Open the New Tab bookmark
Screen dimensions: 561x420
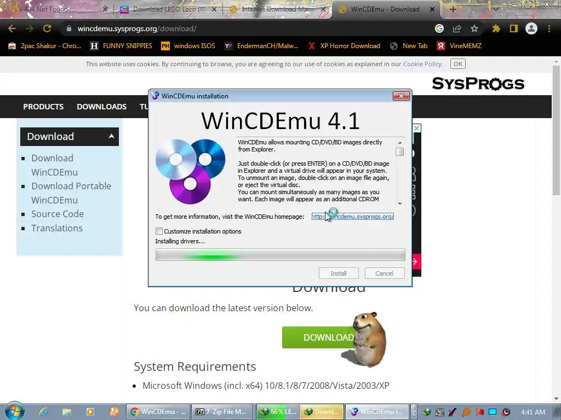(x=409, y=46)
